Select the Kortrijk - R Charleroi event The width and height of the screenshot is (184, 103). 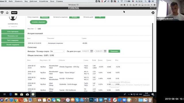pos(66,78)
